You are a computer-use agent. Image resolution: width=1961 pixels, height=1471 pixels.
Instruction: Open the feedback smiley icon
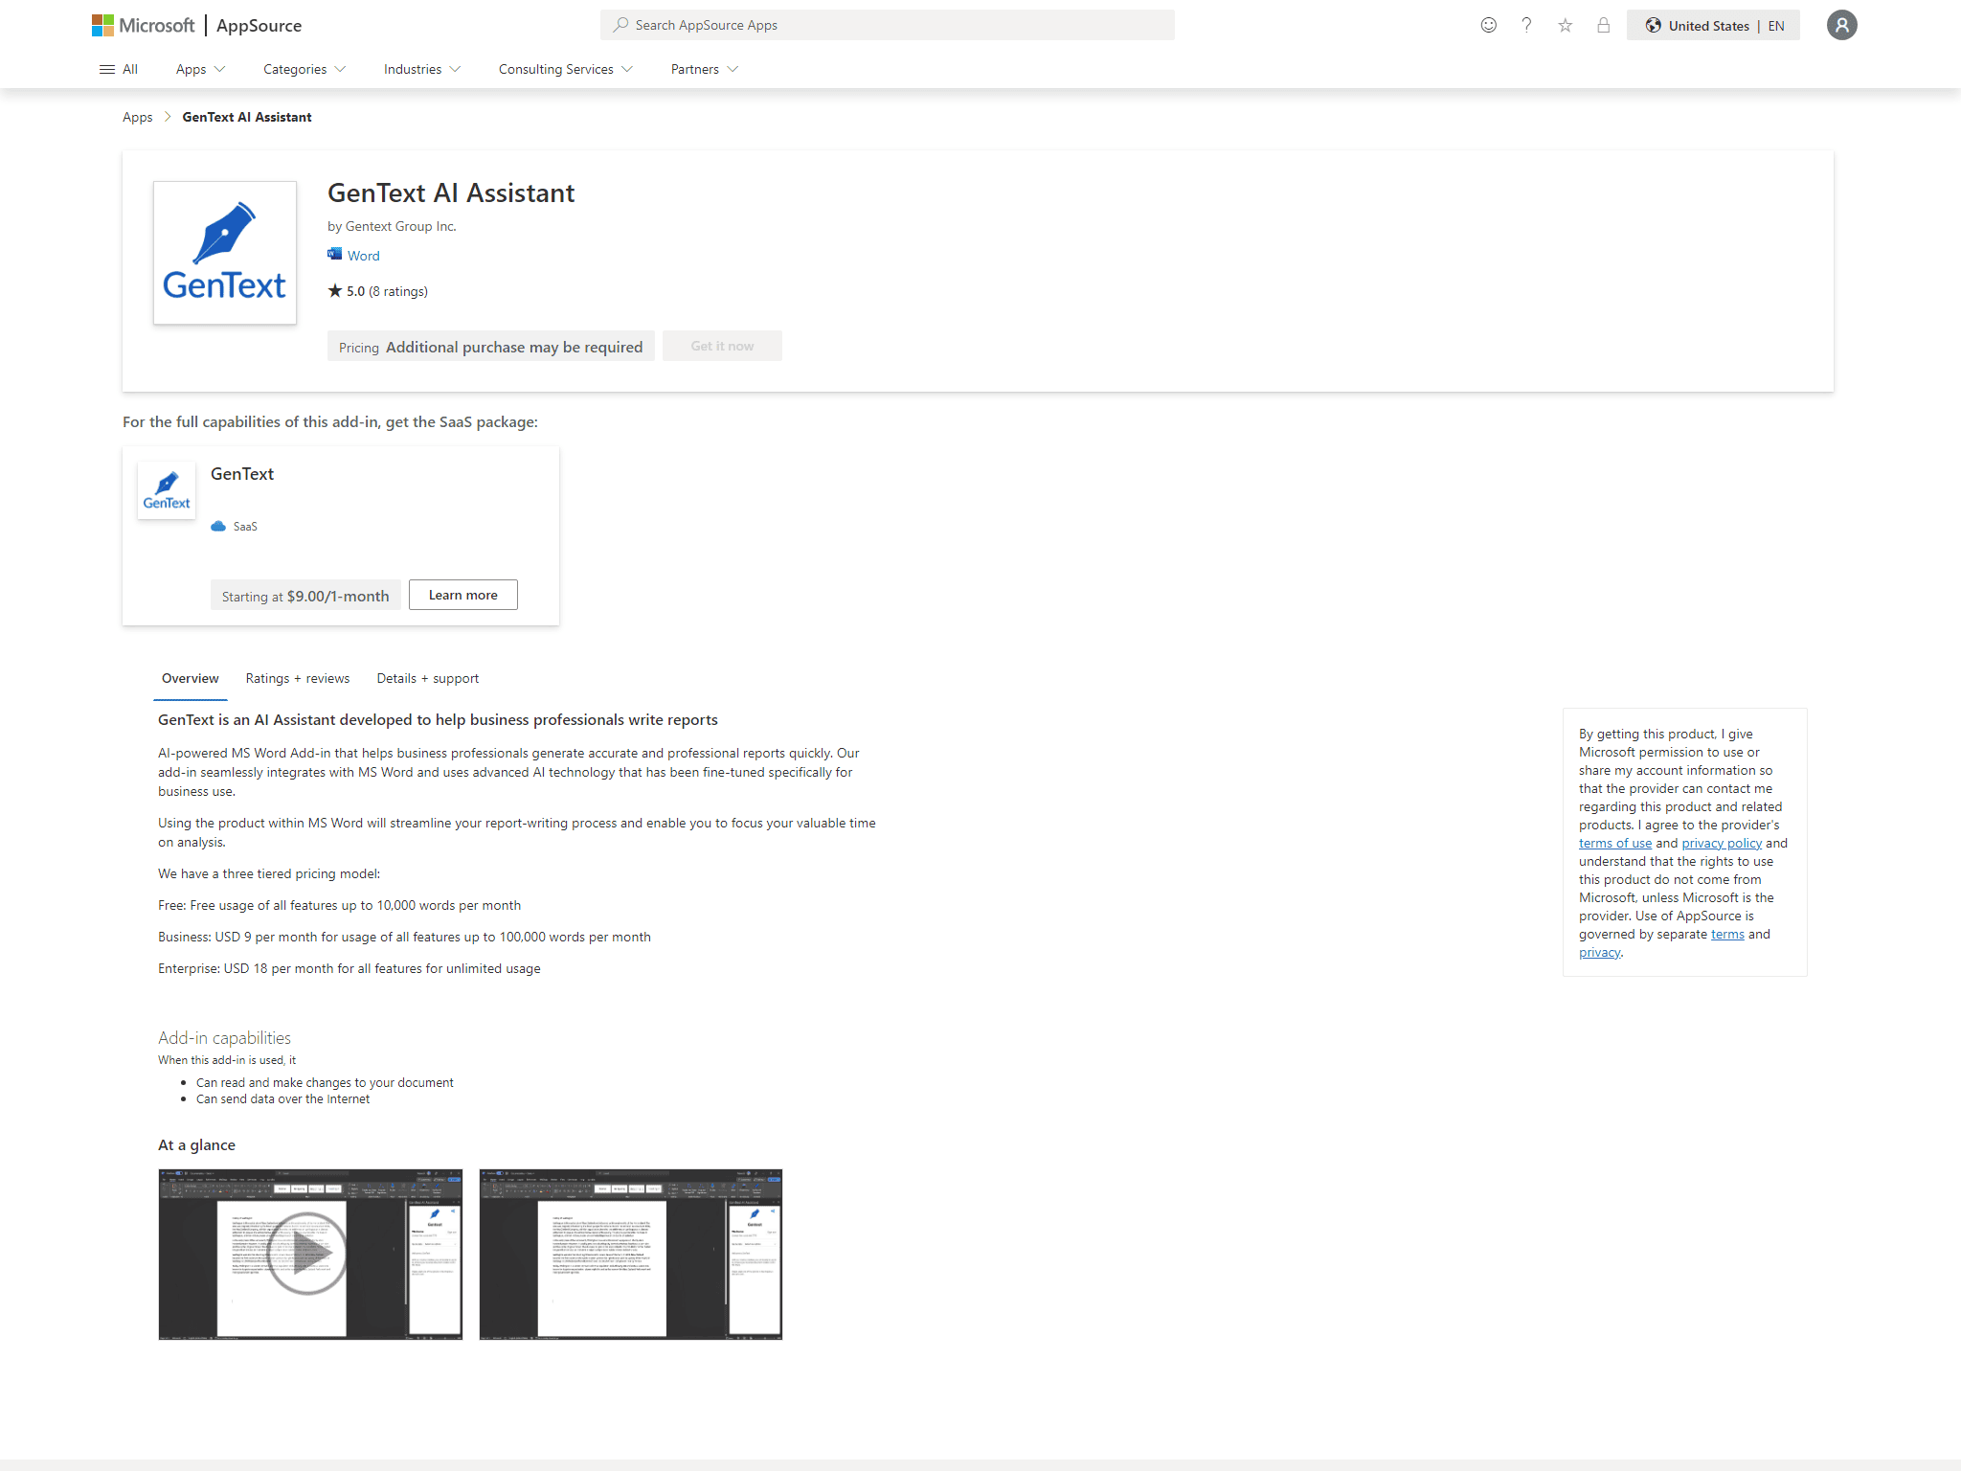pyautogui.click(x=1488, y=25)
